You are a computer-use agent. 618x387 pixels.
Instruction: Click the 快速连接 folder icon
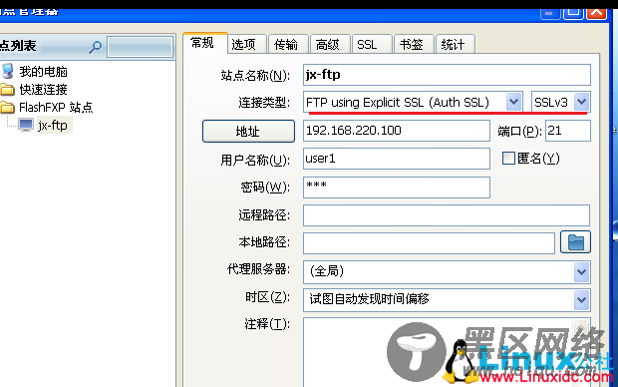coord(7,90)
